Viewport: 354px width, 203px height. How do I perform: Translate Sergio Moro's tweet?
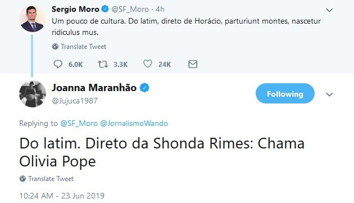(x=84, y=47)
